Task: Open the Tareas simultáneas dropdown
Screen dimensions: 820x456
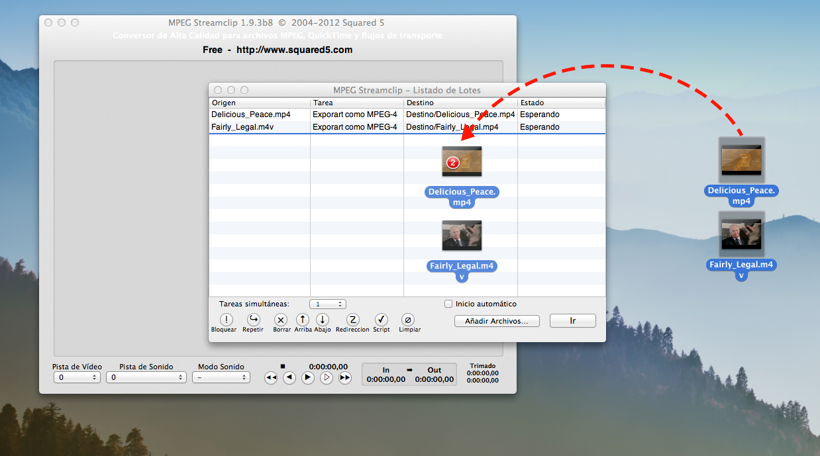Action: (328, 304)
